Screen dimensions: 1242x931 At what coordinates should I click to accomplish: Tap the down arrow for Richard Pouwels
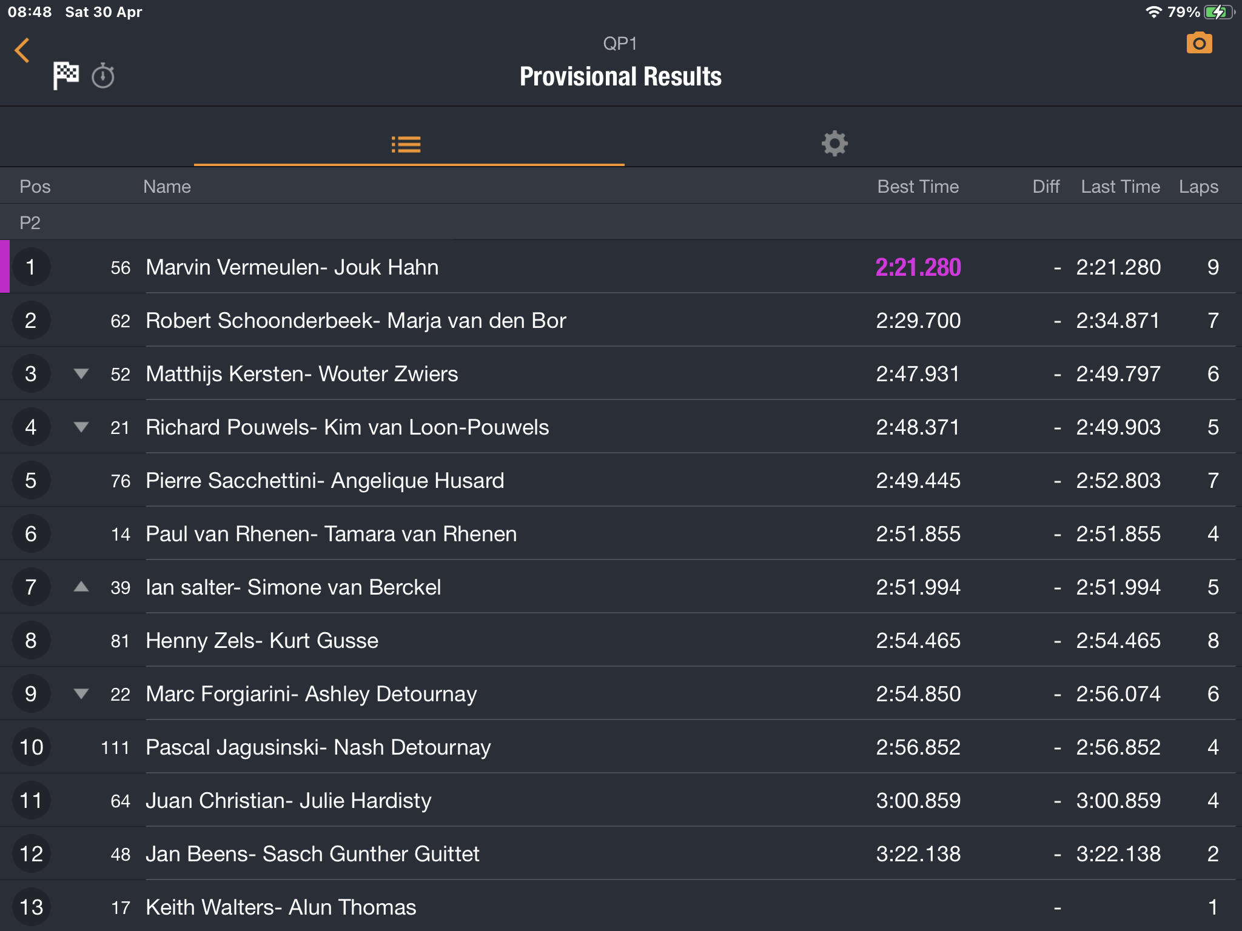[x=81, y=427]
